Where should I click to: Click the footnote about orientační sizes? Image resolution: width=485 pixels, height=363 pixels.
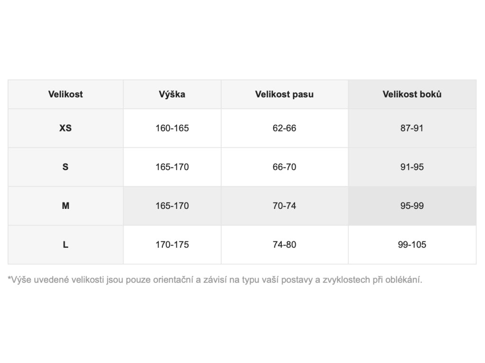[215, 279]
